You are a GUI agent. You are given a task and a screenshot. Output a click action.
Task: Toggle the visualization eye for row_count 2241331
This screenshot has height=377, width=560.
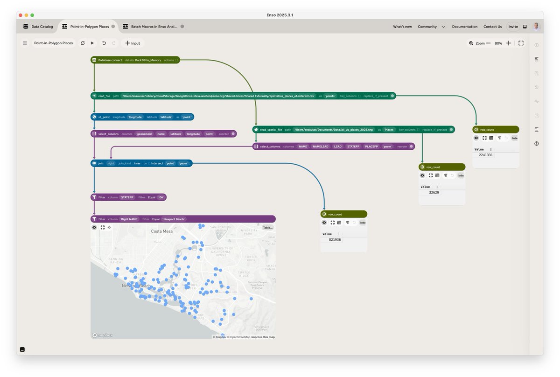click(x=476, y=138)
